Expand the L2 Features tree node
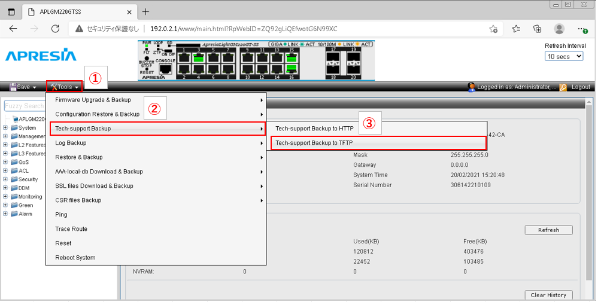Image resolution: width=601 pixels, height=305 pixels. pos(5,145)
